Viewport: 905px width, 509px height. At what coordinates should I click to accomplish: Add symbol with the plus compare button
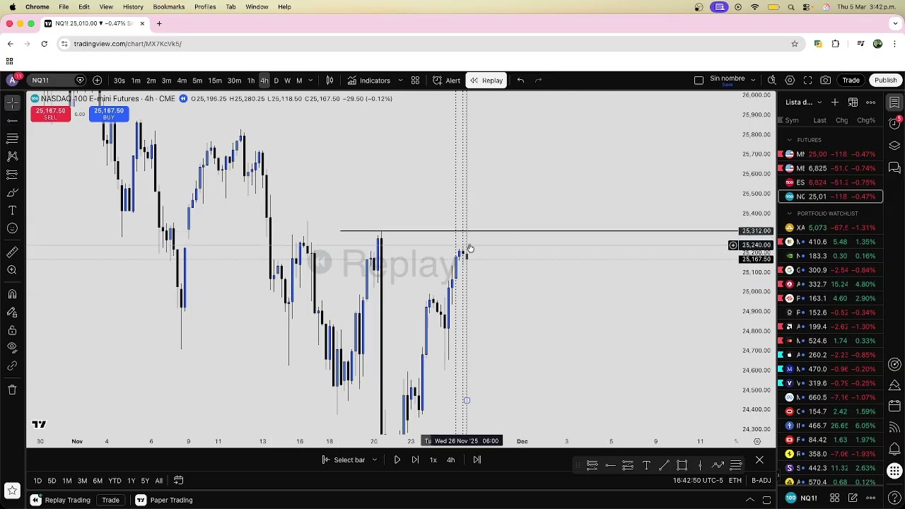click(98, 81)
